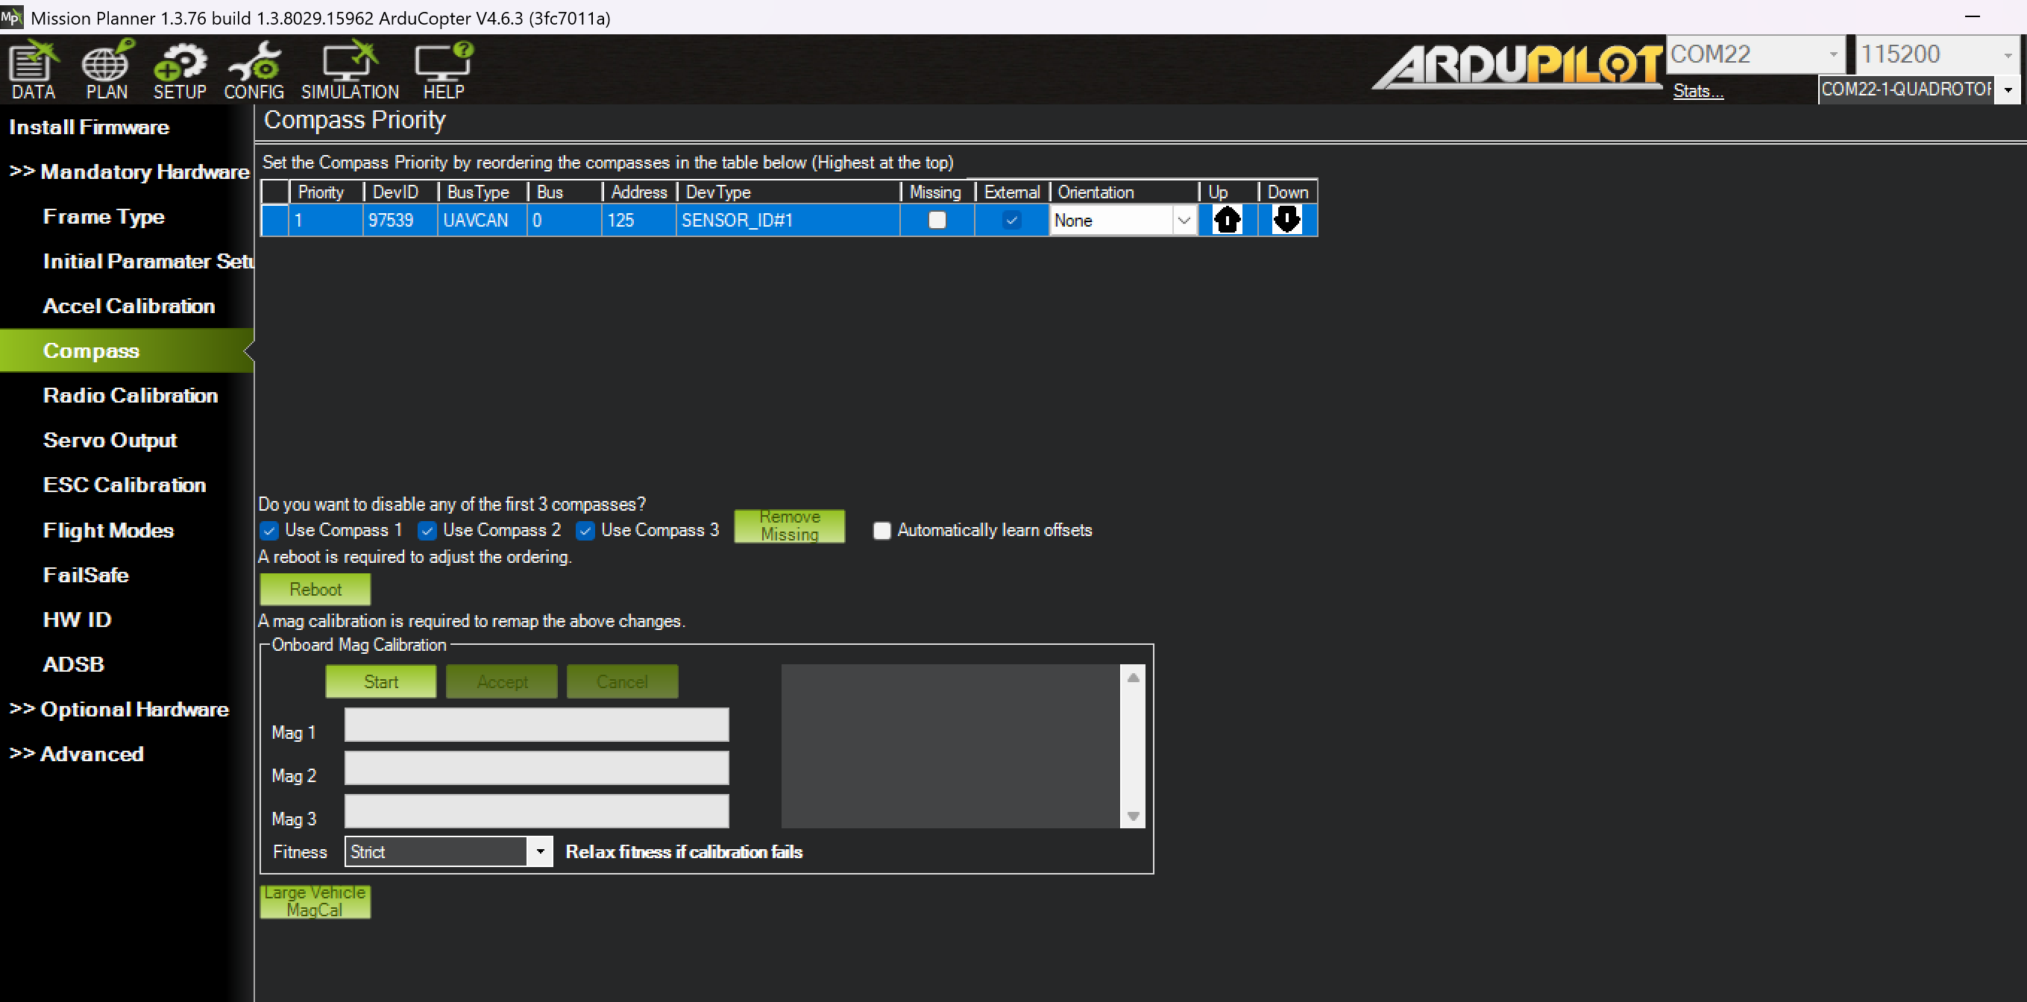This screenshot has height=1002, width=2027.
Task: Click the HELP monitor icon
Action: coord(444,69)
